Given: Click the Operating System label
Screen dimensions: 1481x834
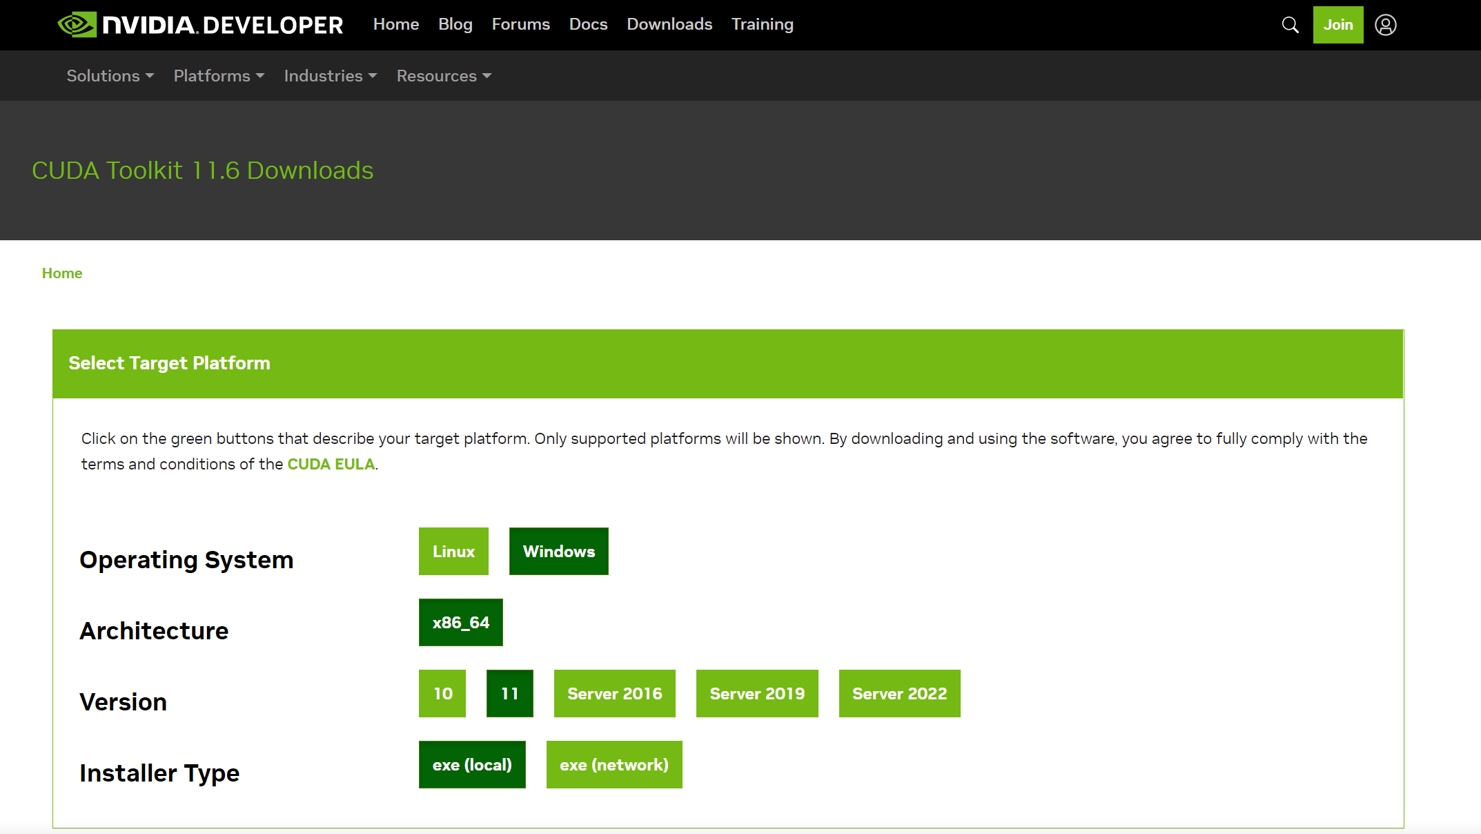Looking at the screenshot, I should pos(186,560).
